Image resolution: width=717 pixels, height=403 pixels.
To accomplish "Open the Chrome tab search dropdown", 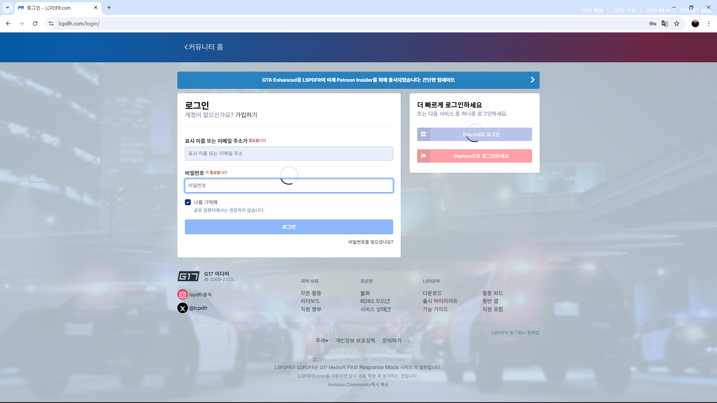I will [x=7, y=7].
